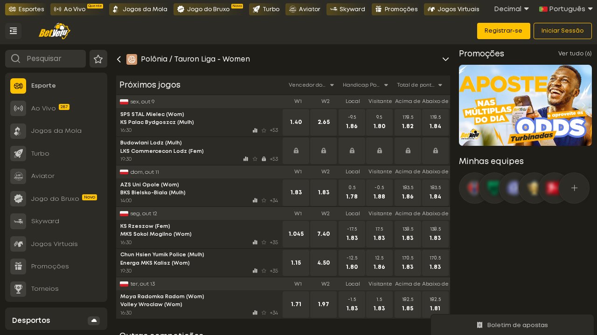597x335 pixels.
Task: Open the Handicap Po... market dropdown
Action: (366, 85)
